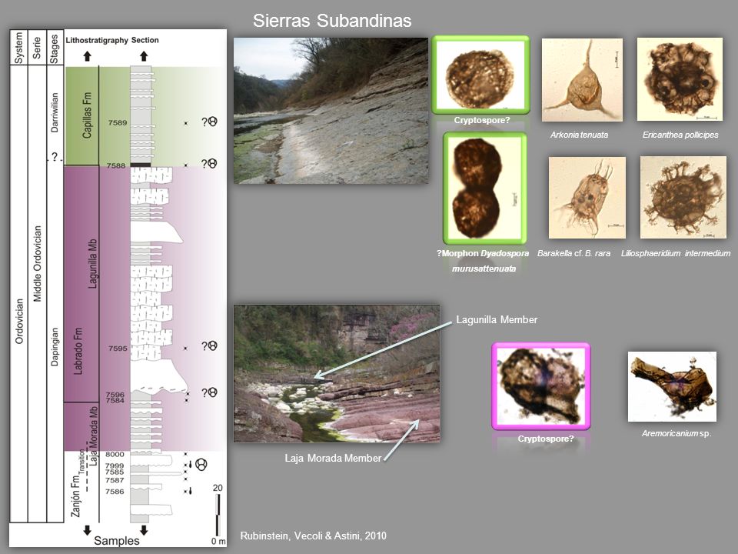Click sample number 7589
Image resolution: width=738 pixels, height=554 pixels.
[117, 122]
